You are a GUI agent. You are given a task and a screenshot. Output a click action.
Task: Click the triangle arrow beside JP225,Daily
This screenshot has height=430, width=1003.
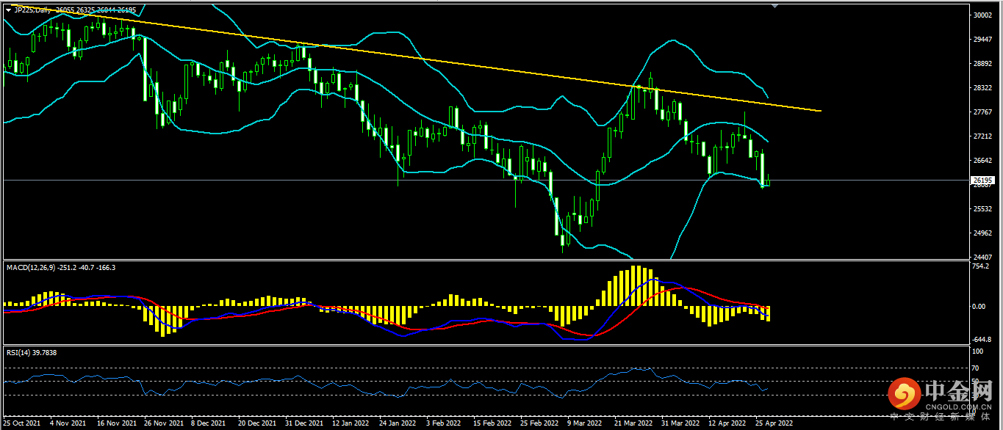8,10
